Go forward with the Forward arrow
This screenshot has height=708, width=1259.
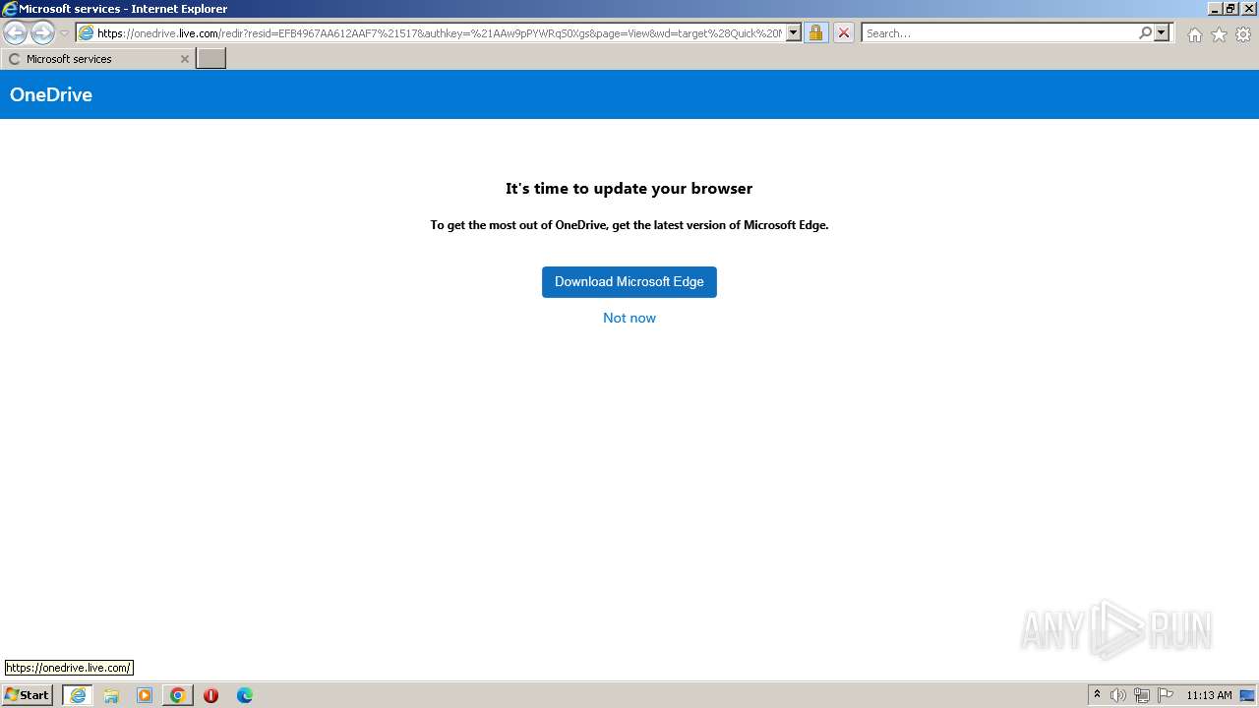42,33
